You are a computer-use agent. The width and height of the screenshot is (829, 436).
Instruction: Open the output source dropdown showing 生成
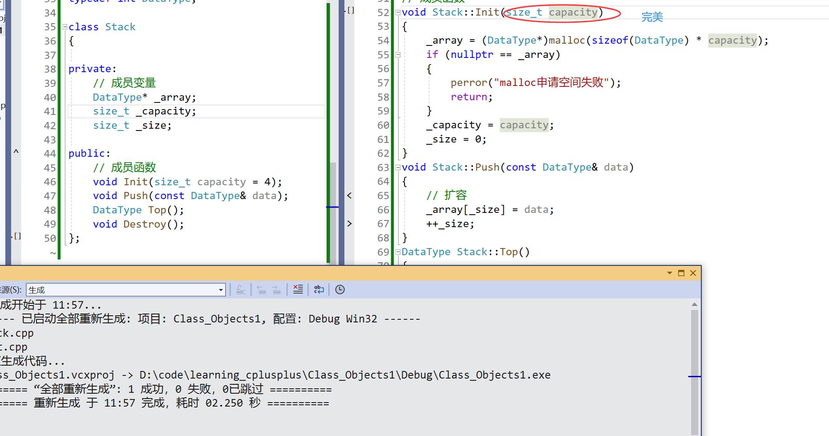[126, 290]
